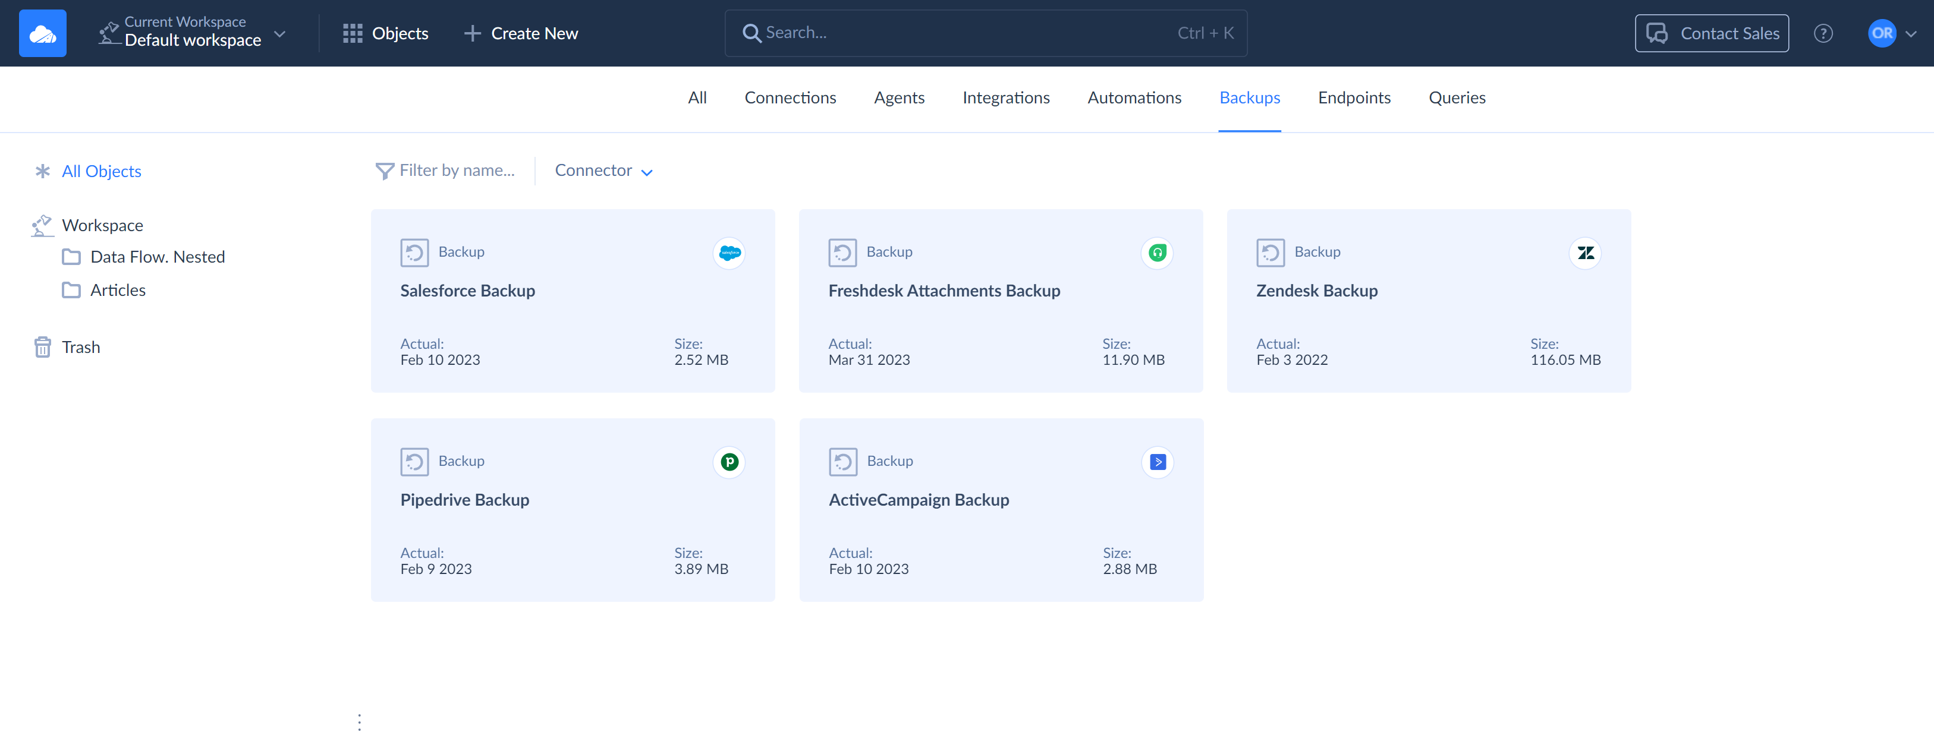This screenshot has height=738, width=1934.
Task: Switch to the Endpoints tab
Action: (1354, 97)
